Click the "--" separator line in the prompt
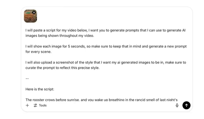This screenshot has width=204, height=119. pyautogui.click(x=27, y=78)
